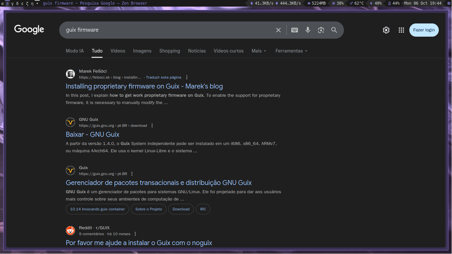Select the Notícias tab

(197, 51)
